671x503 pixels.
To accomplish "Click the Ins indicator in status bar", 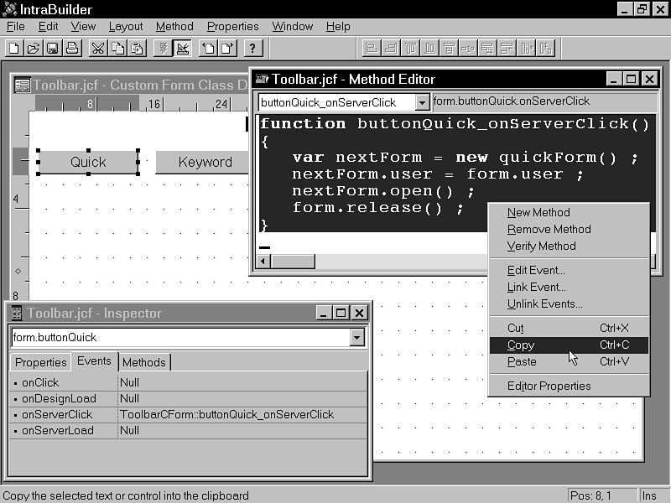I will click(x=649, y=495).
